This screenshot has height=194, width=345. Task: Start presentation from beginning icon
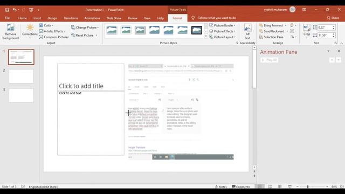pos(31,10)
